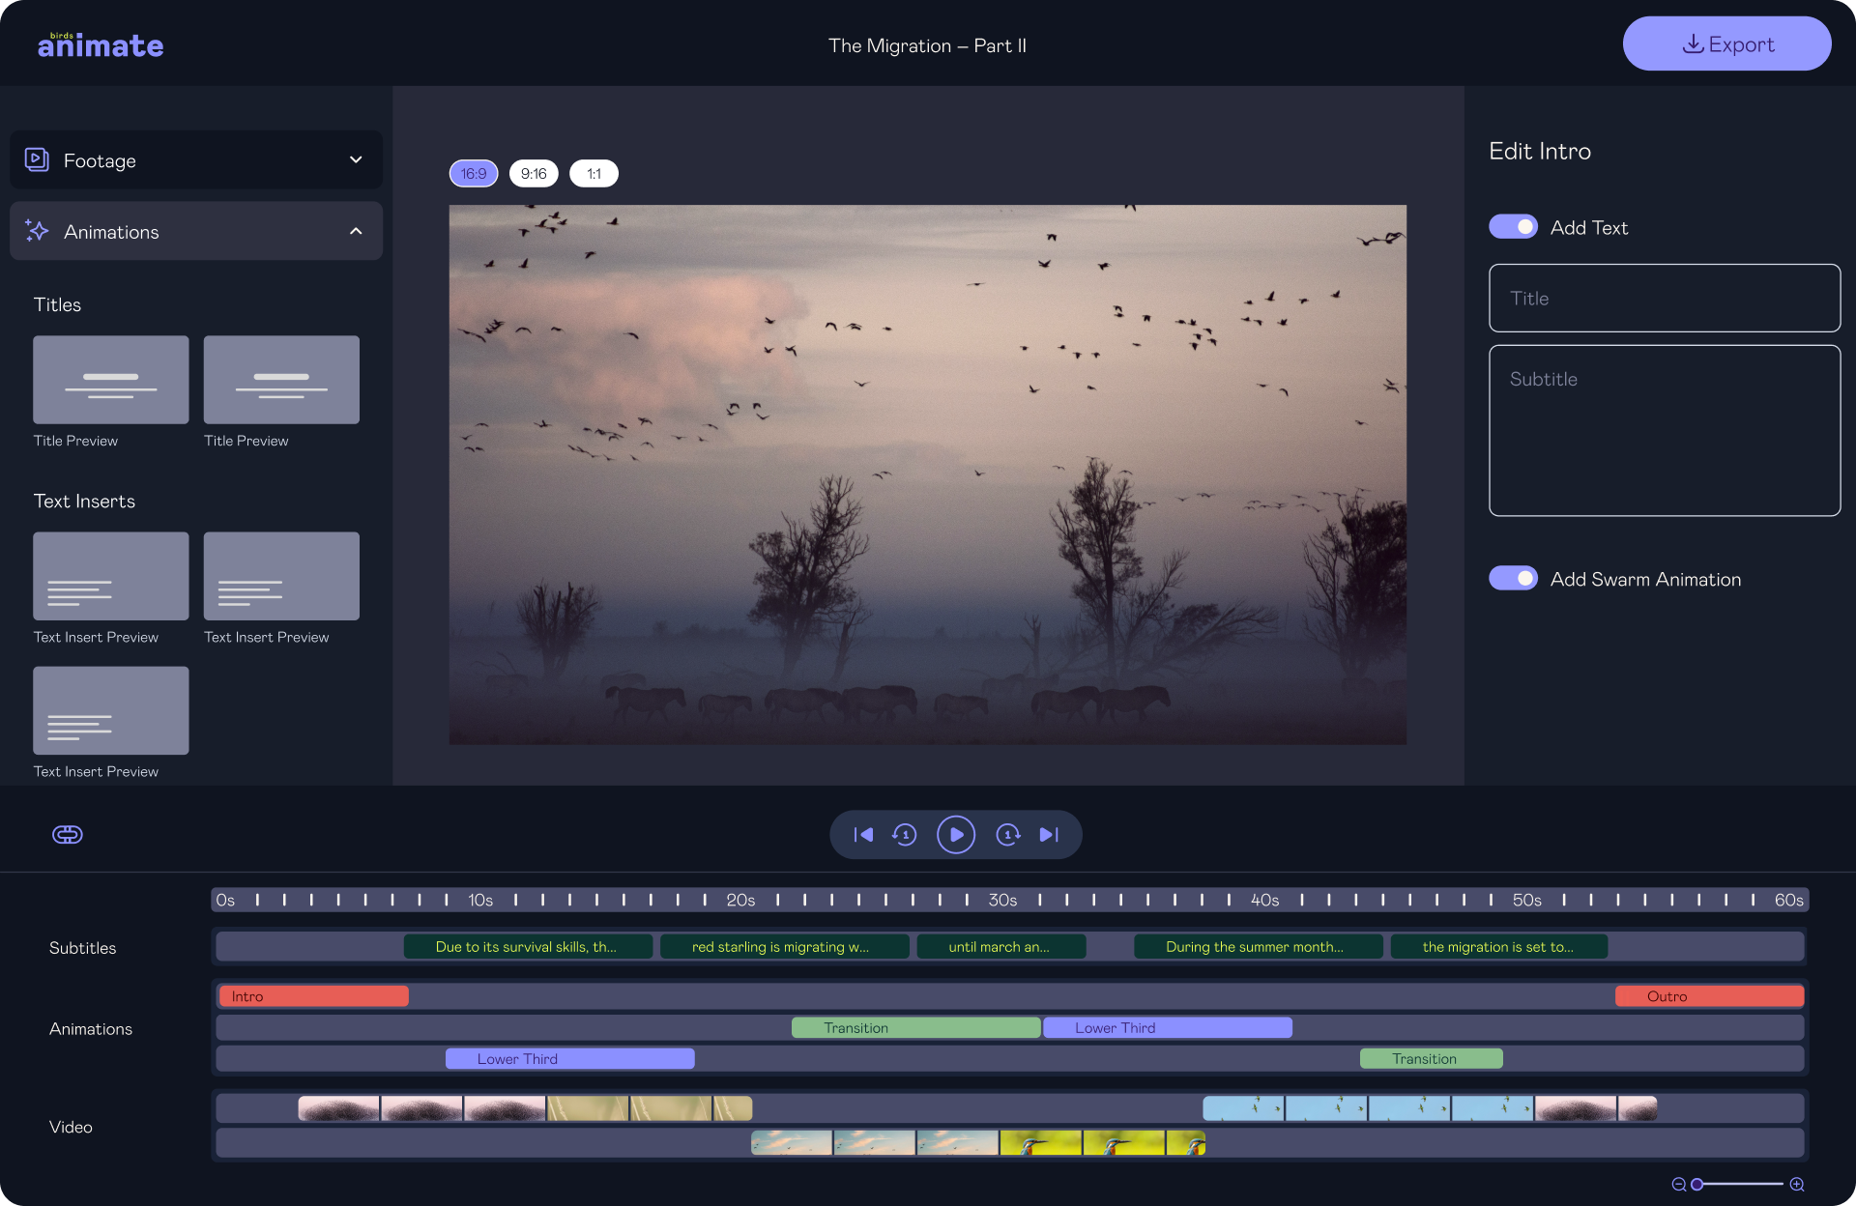Choose the first Title Preview thumbnail
The height and width of the screenshot is (1206, 1856).
click(x=111, y=380)
